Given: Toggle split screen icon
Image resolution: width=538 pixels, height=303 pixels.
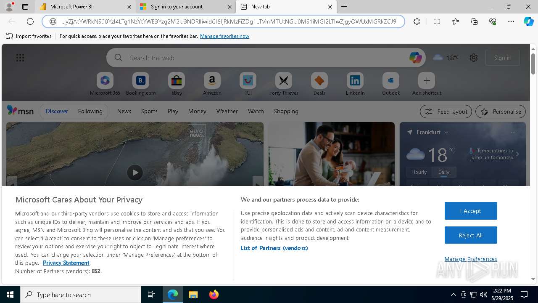Looking at the screenshot, I should [437, 21].
